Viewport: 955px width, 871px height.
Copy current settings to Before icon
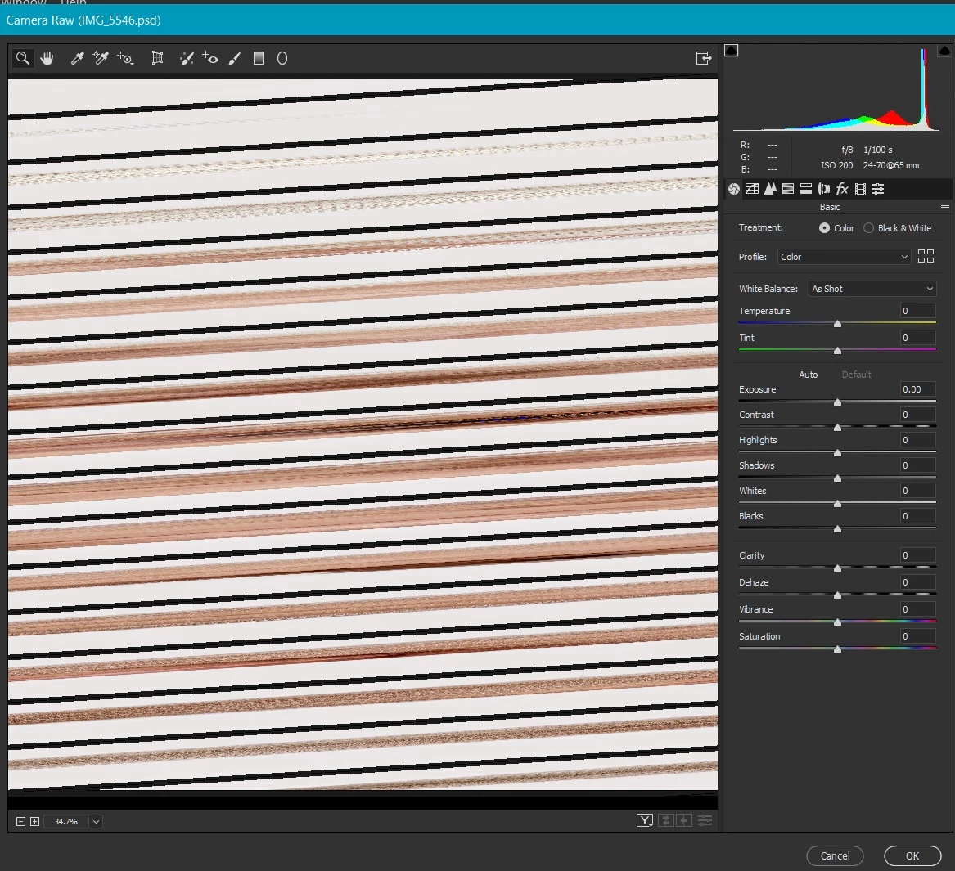[685, 820]
